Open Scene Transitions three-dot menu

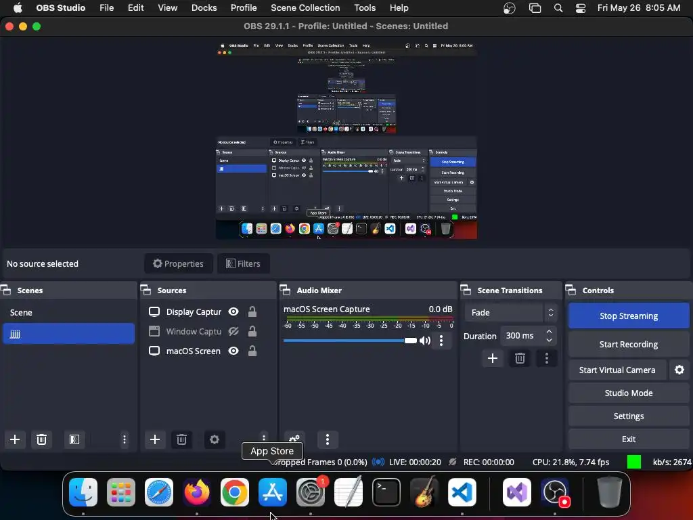(x=547, y=358)
